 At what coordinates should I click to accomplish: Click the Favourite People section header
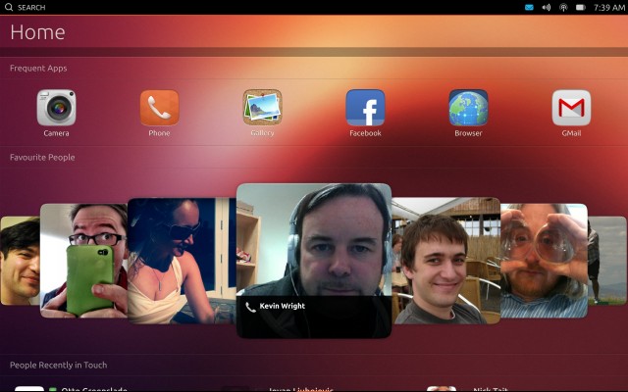point(42,157)
